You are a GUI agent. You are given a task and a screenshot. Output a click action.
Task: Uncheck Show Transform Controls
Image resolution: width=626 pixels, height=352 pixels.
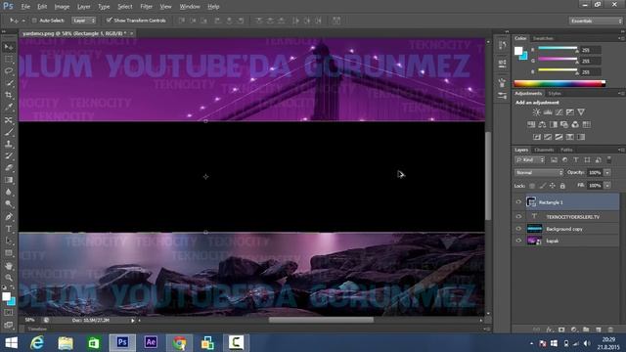109,21
